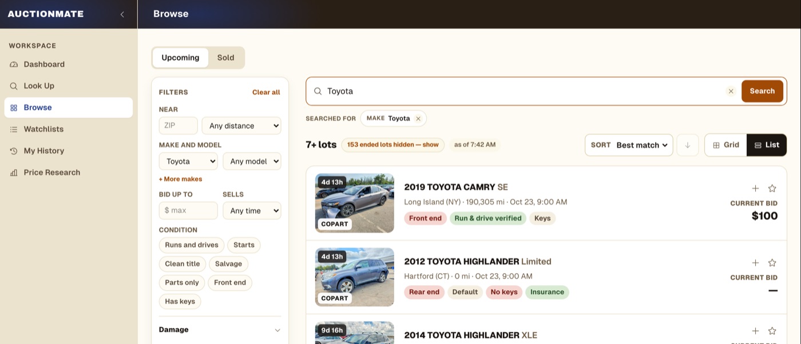801x344 pixels.
Task: Open the Any model dropdown
Action: click(252, 161)
